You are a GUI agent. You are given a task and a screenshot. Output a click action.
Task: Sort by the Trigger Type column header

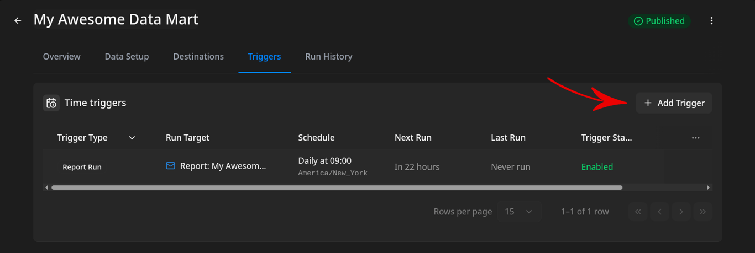click(82, 138)
